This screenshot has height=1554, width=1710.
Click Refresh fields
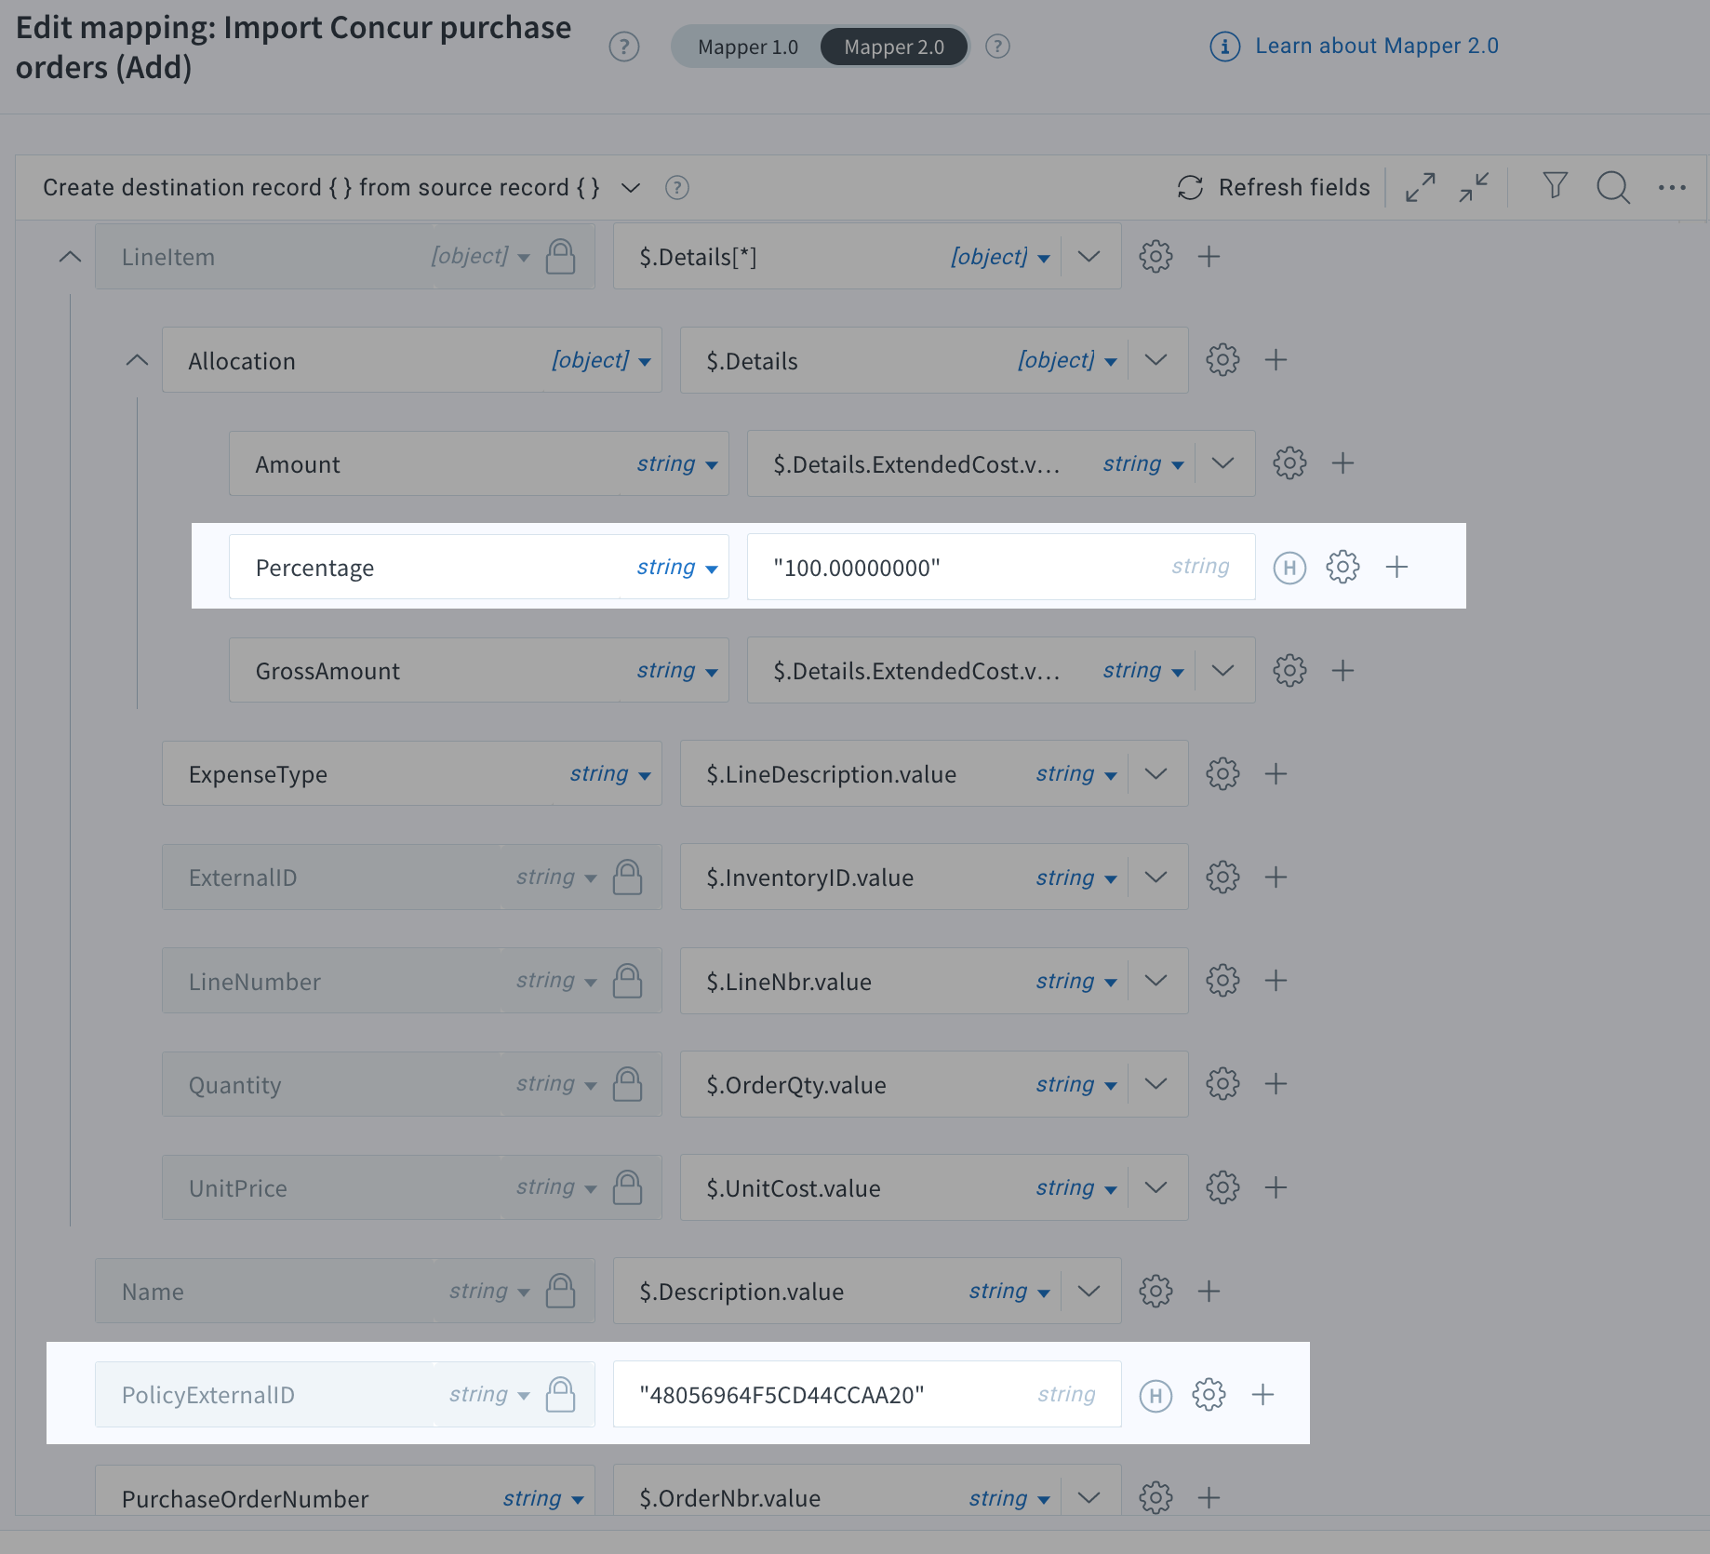[1273, 188]
